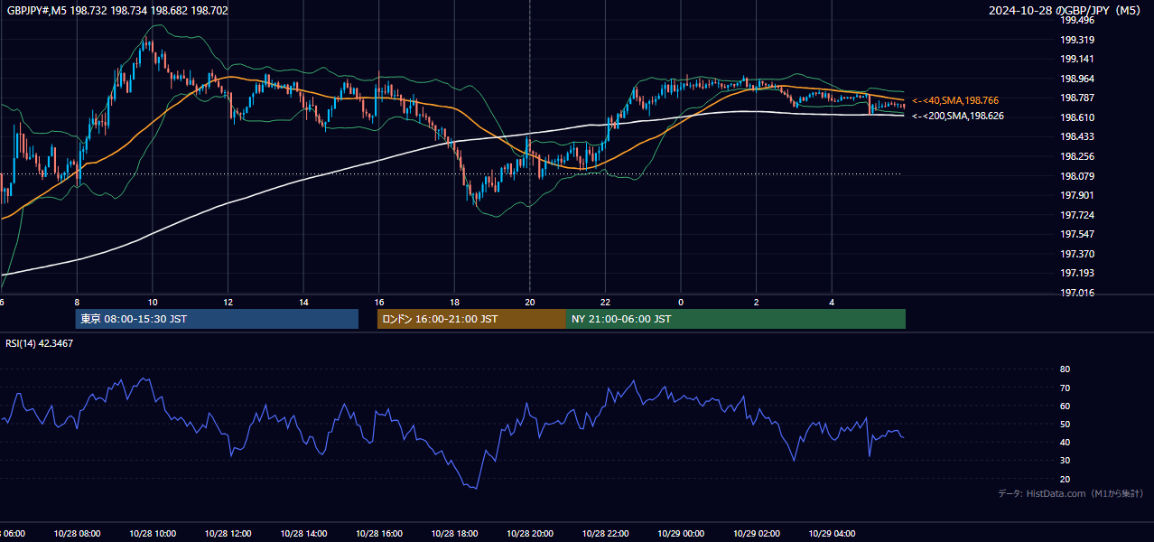
Task: Click price level 197.547 on price axis
Action: tap(1077, 234)
